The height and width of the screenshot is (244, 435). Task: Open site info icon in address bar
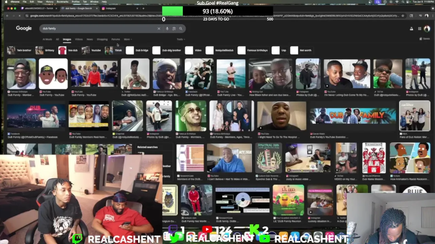[27, 16]
